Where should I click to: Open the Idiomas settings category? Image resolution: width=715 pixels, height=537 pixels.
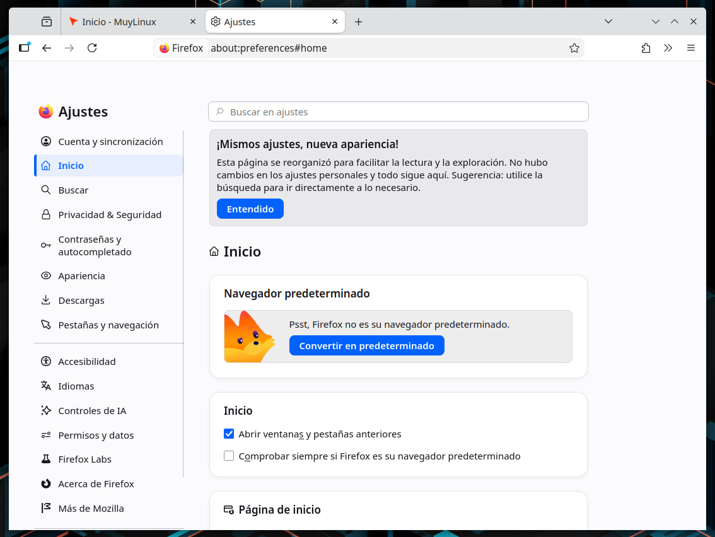108,386
